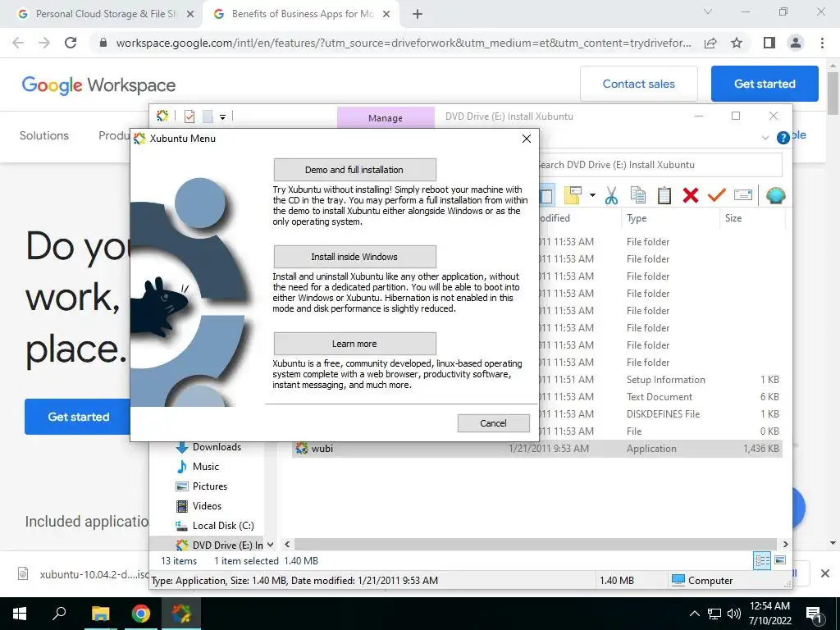Select the wubi application file
Image resolution: width=840 pixels, height=630 pixels.
[x=537, y=449]
